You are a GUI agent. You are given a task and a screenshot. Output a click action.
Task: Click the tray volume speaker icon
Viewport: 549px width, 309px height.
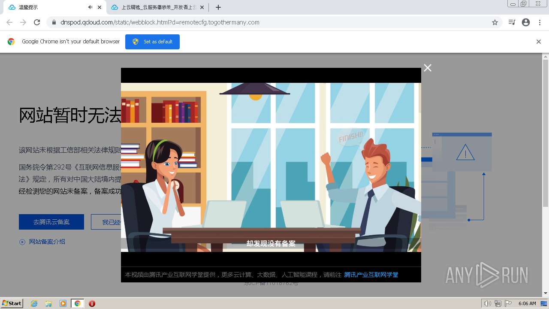tap(488, 303)
